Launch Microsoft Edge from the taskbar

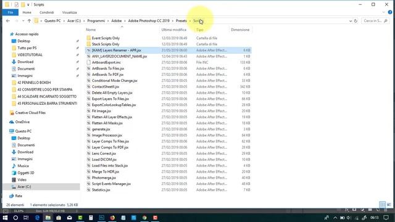coord(37,218)
